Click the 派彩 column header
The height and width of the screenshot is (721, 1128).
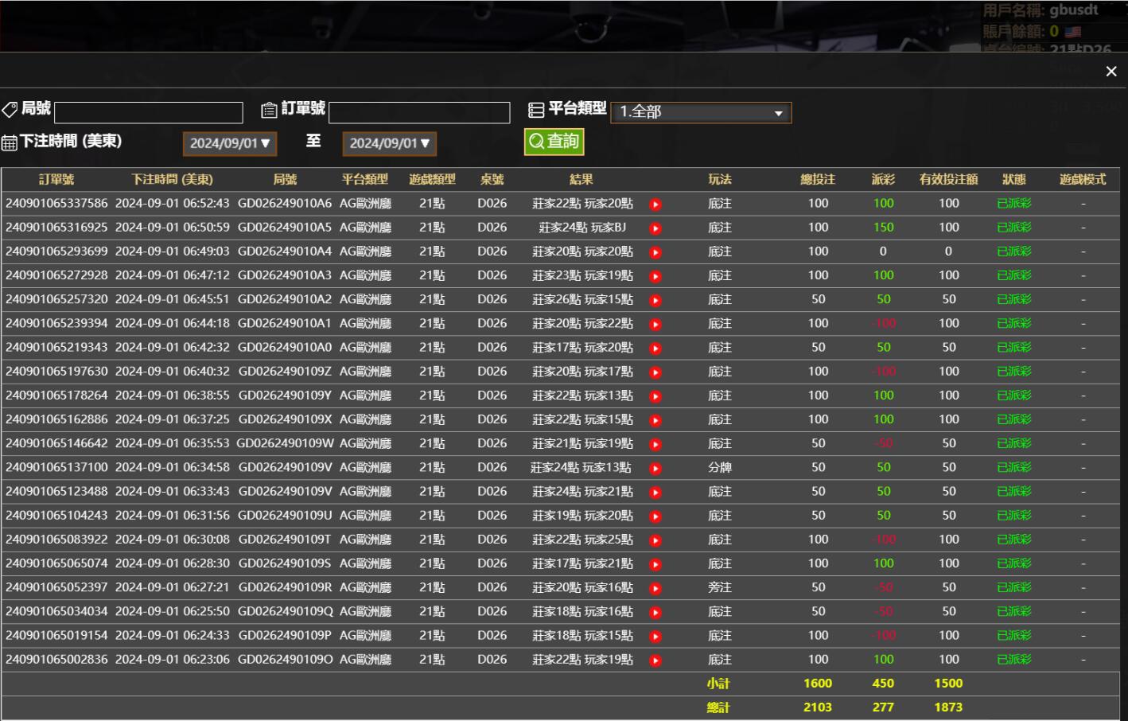pyautogui.click(x=883, y=180)
